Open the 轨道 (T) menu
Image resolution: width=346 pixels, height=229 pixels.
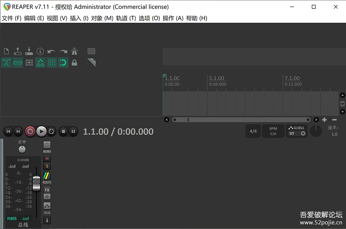(x=126, y=18)
